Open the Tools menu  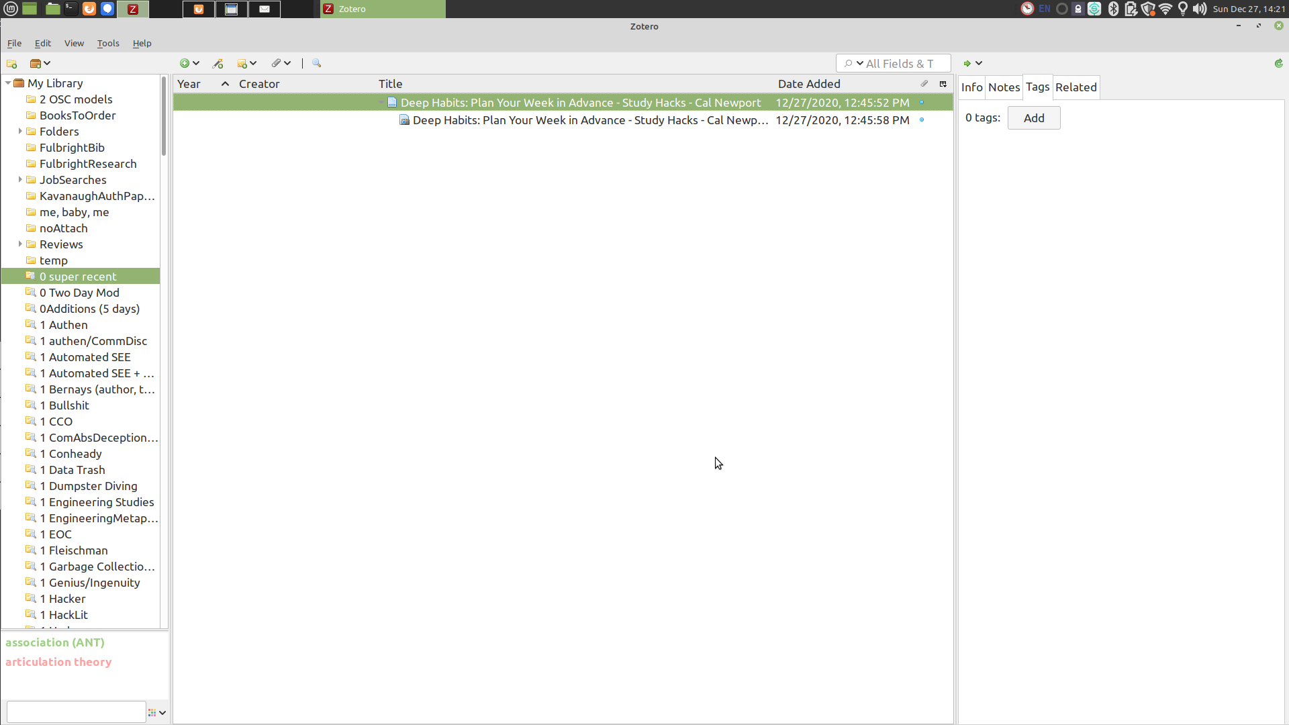tap(108, 43)
